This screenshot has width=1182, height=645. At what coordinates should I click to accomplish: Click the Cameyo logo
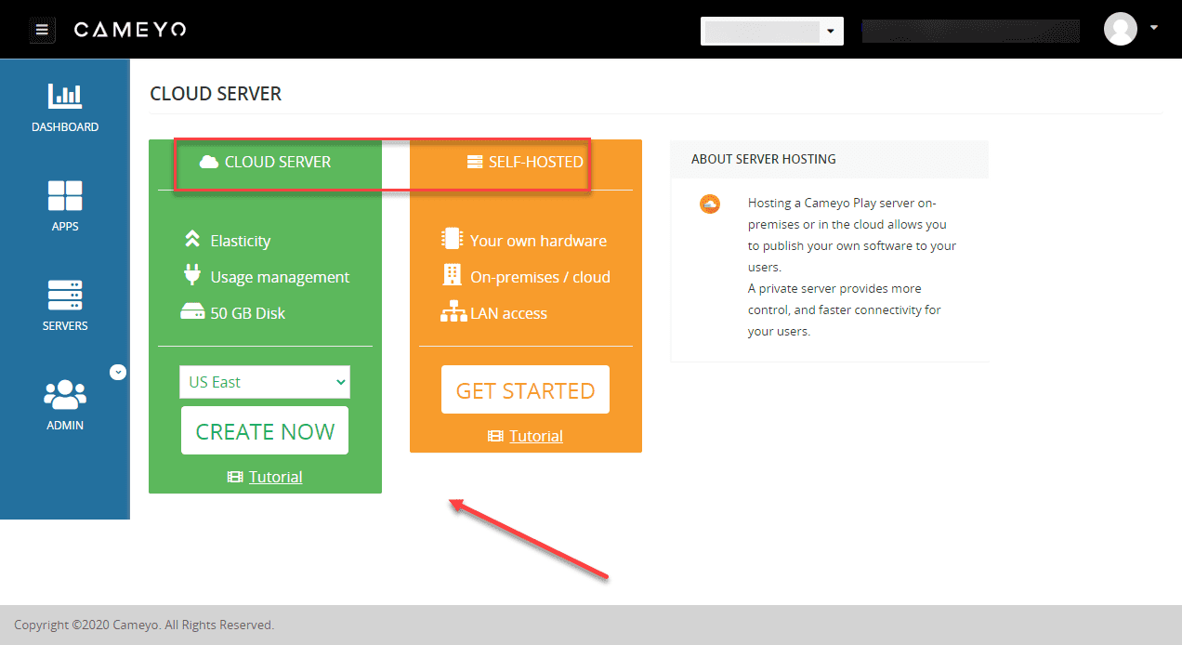click(130, 29)
